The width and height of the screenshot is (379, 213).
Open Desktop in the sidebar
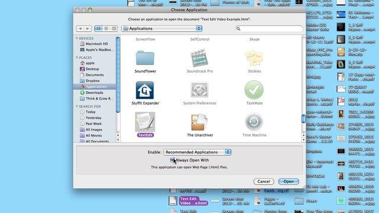(x=89, y=69)
